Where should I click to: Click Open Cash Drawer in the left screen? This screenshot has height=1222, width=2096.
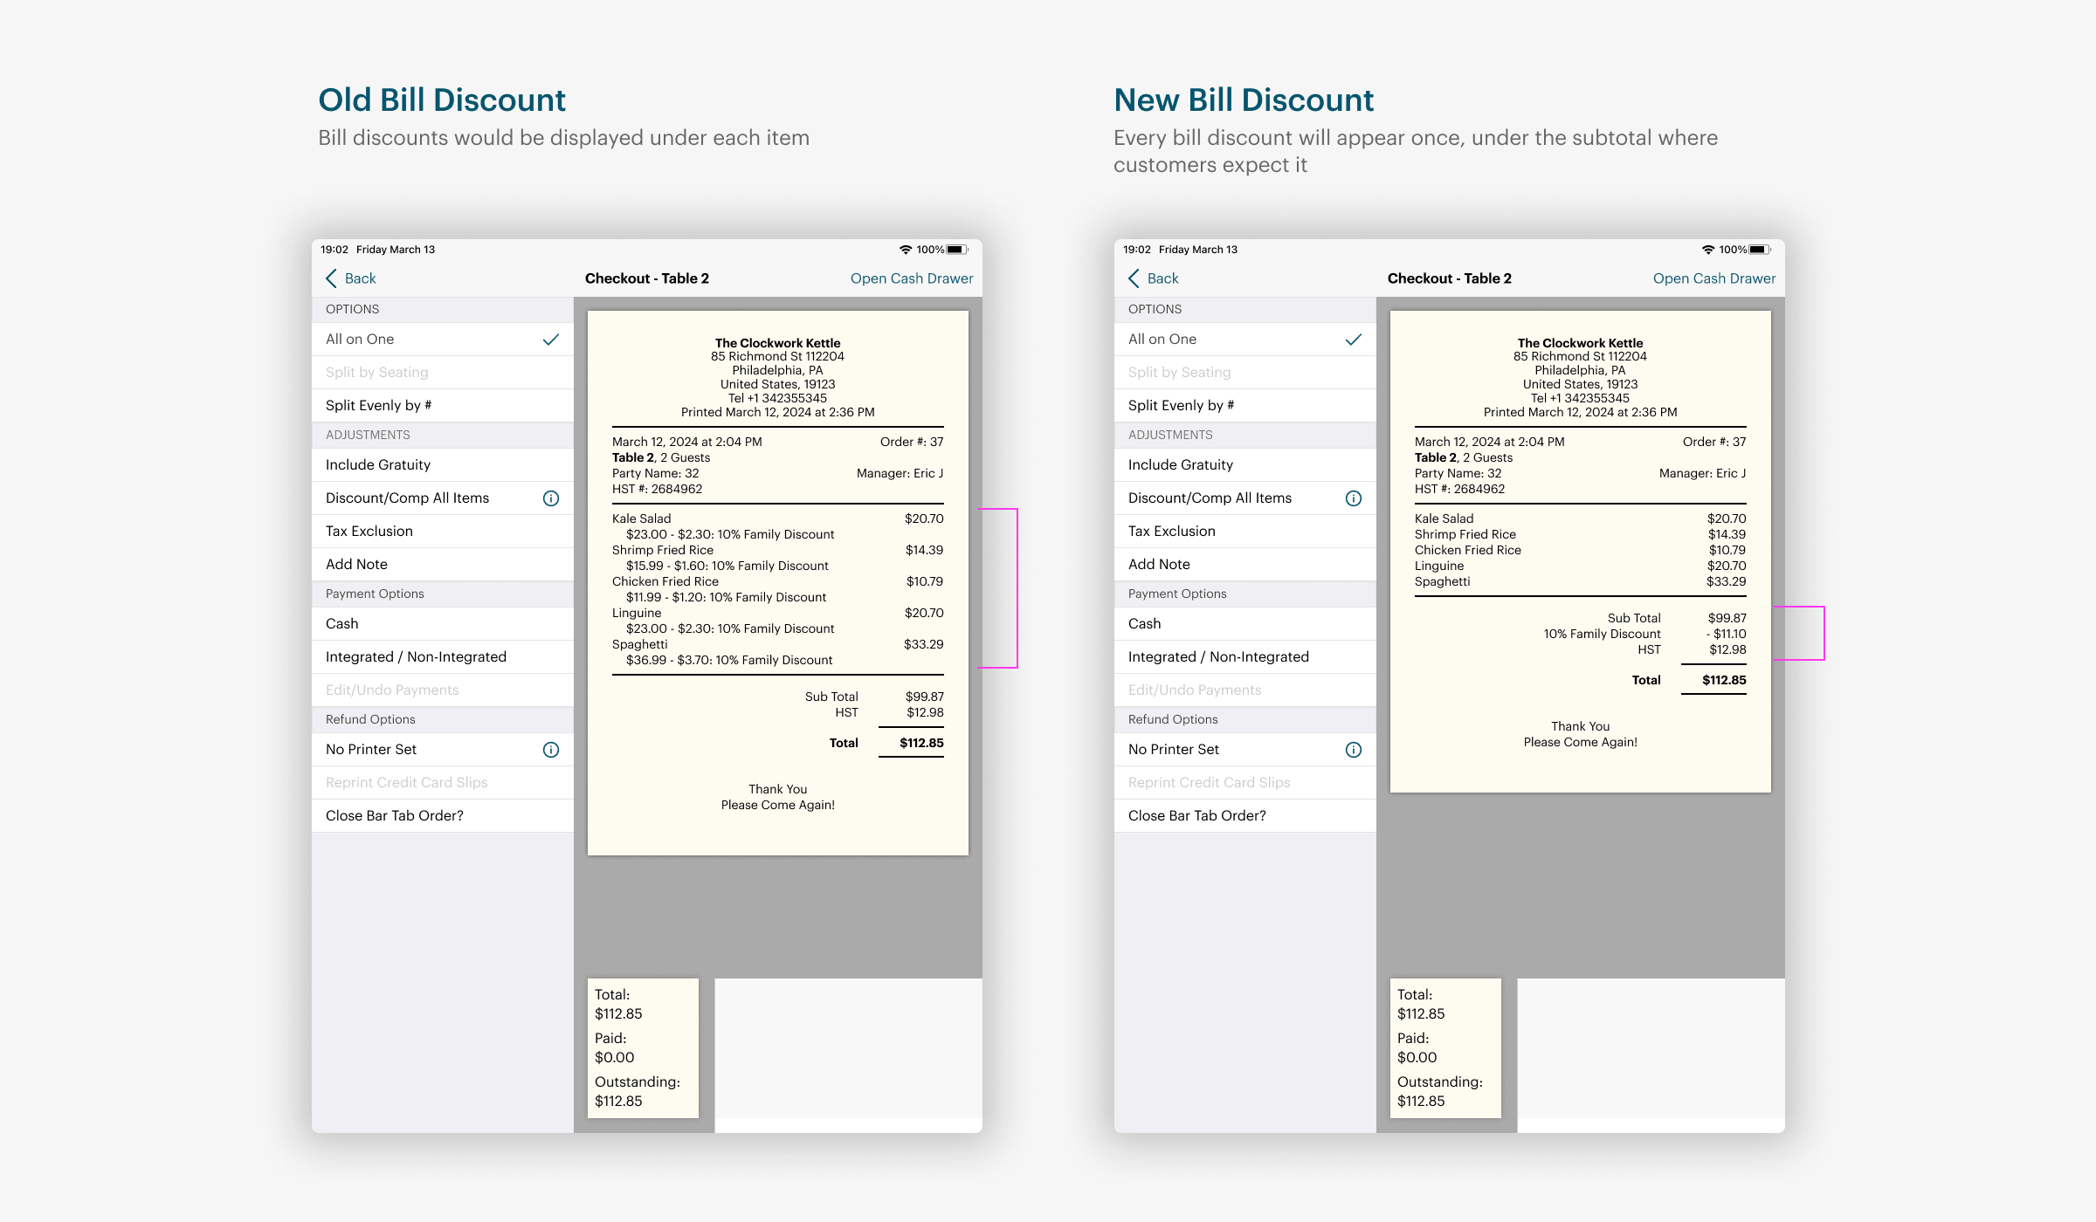pyautogui.click(x=912, y=278)
